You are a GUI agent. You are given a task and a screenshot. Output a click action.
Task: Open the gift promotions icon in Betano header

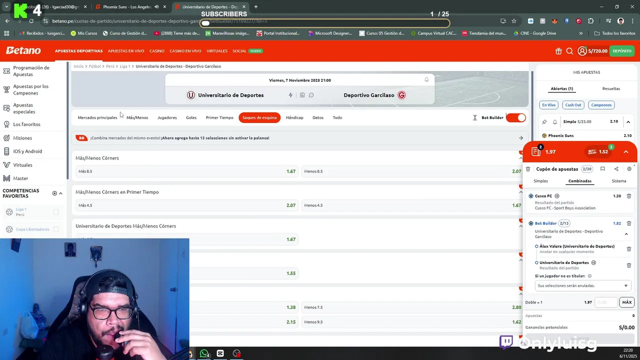point(558,51)
